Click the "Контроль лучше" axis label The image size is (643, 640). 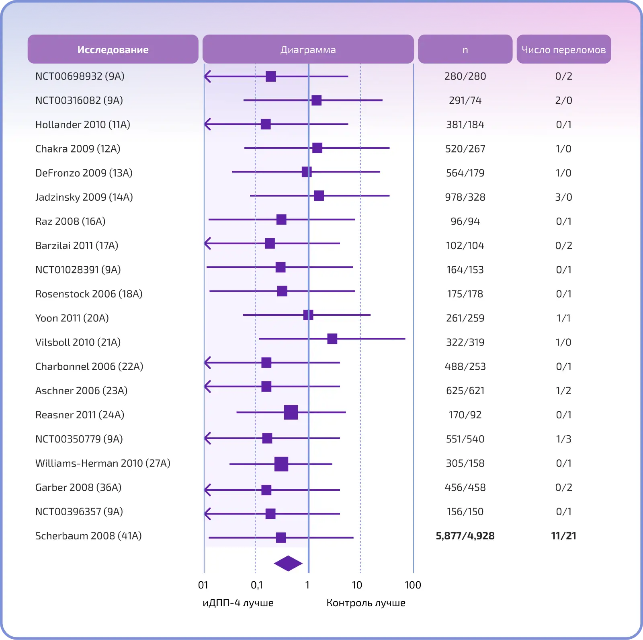tap(366, 603)
